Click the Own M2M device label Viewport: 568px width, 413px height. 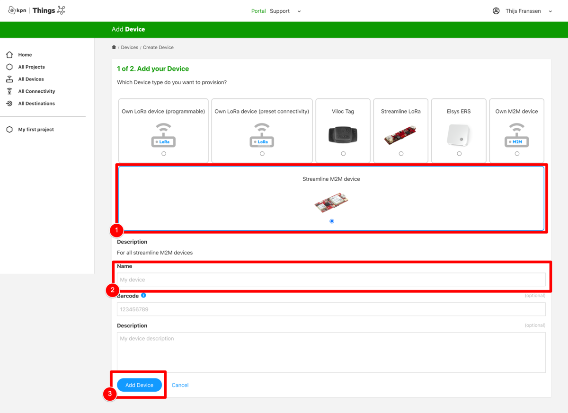[x=517, y=112]
